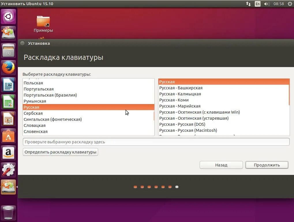Select Словенская layout
The image size is (294, 222).
pyautogui.click(x=88, y=132)
